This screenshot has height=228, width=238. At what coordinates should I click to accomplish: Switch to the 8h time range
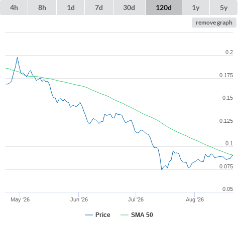[42, 8]
